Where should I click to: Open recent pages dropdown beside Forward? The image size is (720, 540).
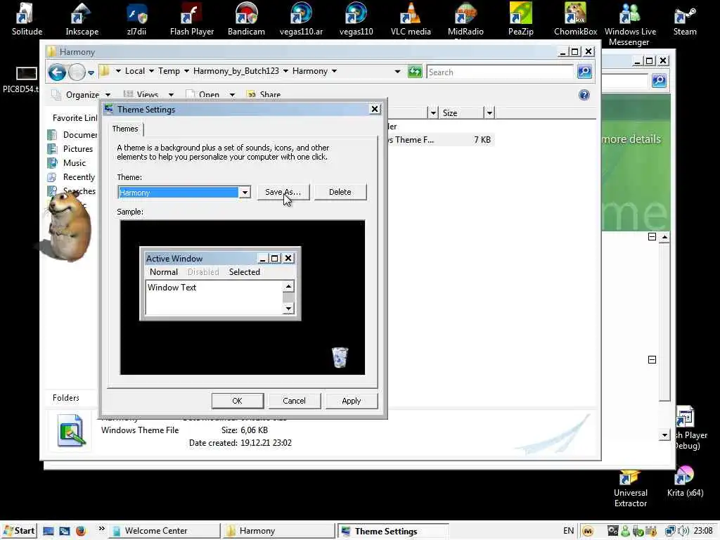pos(91,72)
